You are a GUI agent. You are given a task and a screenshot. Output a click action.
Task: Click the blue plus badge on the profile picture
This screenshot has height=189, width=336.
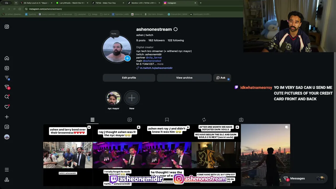pyautogui.click(x=127, y=58)
